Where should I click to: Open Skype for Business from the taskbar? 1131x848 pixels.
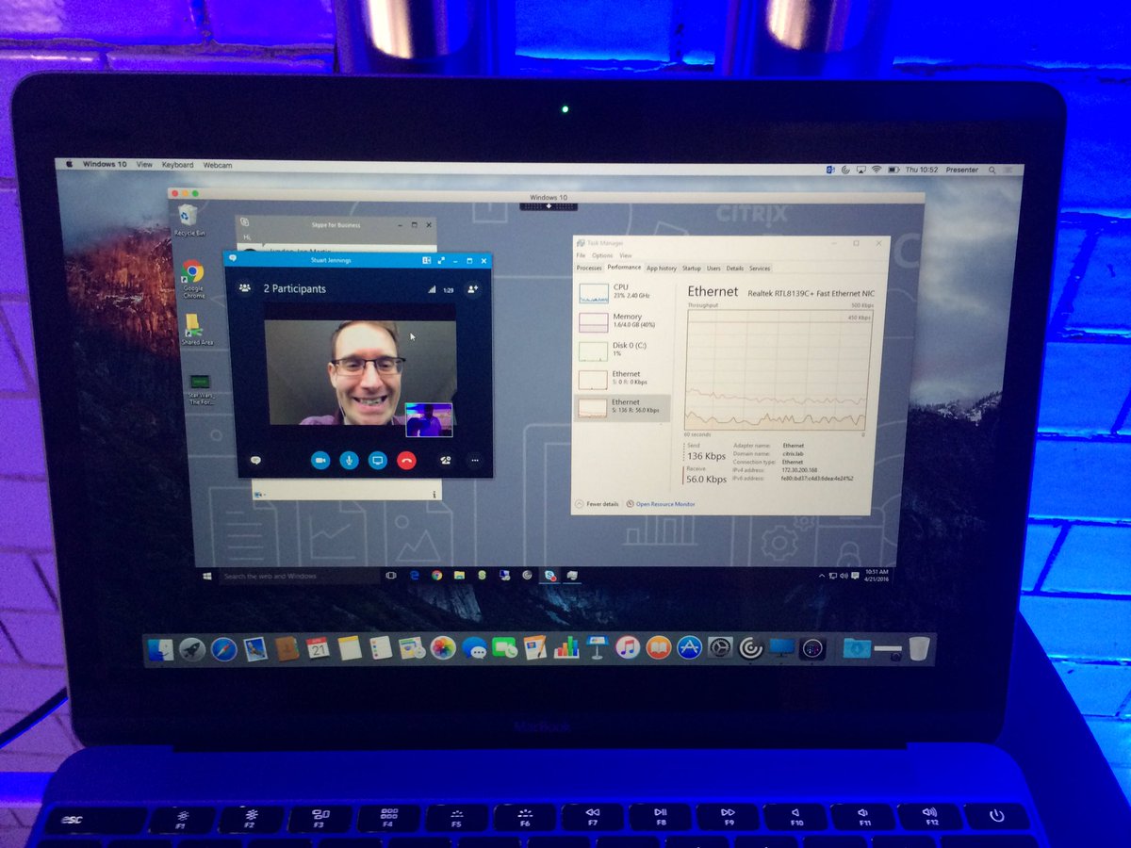pos(549,574)
